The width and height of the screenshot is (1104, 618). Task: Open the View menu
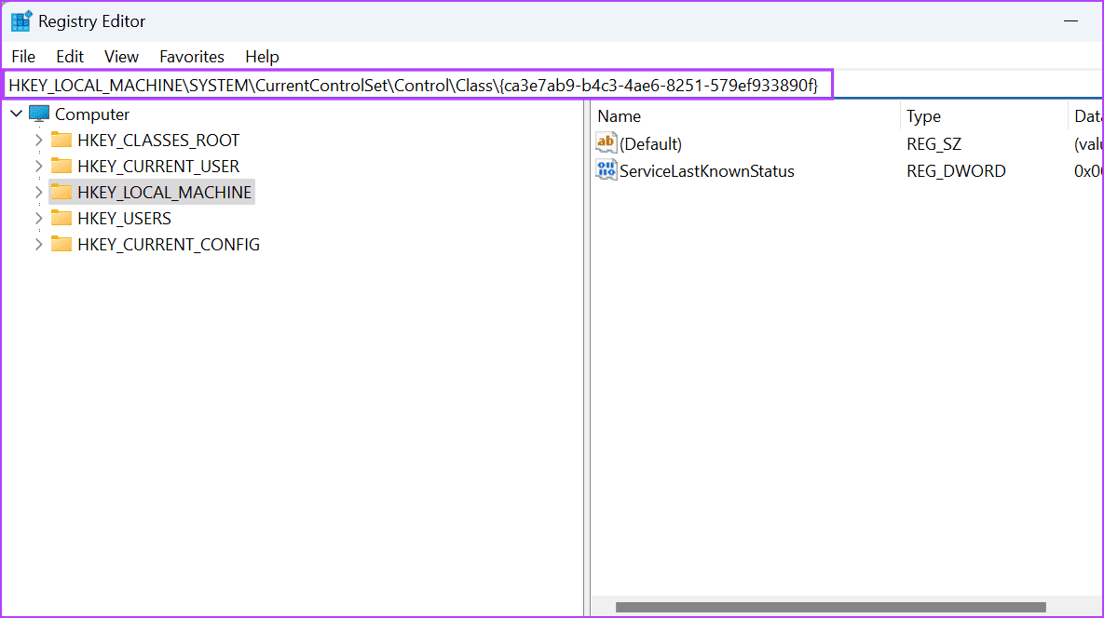point(121,56)
